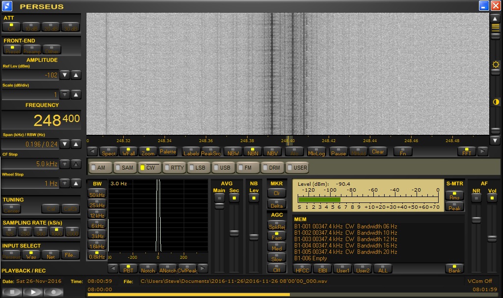This screenshot has height=298, width=503.
Task: Click left arrow beside PBT button
Action: (112, 268)
